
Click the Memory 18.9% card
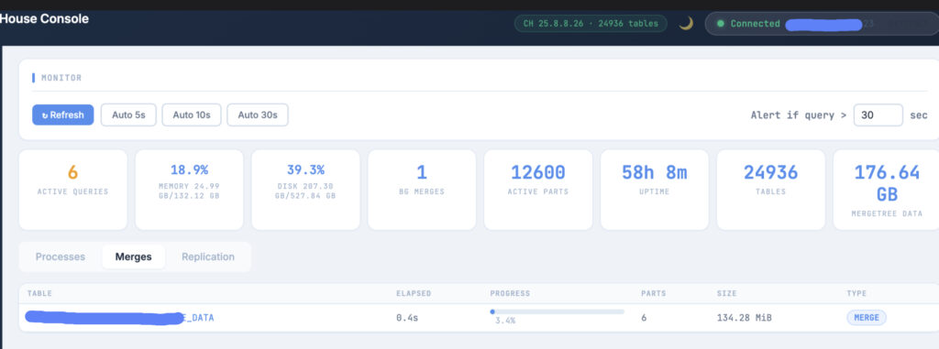click(189, 190)
